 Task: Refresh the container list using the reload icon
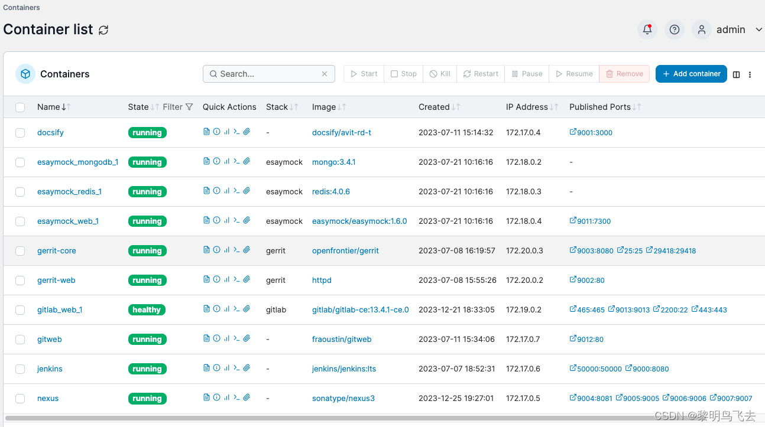coord(103,30)
